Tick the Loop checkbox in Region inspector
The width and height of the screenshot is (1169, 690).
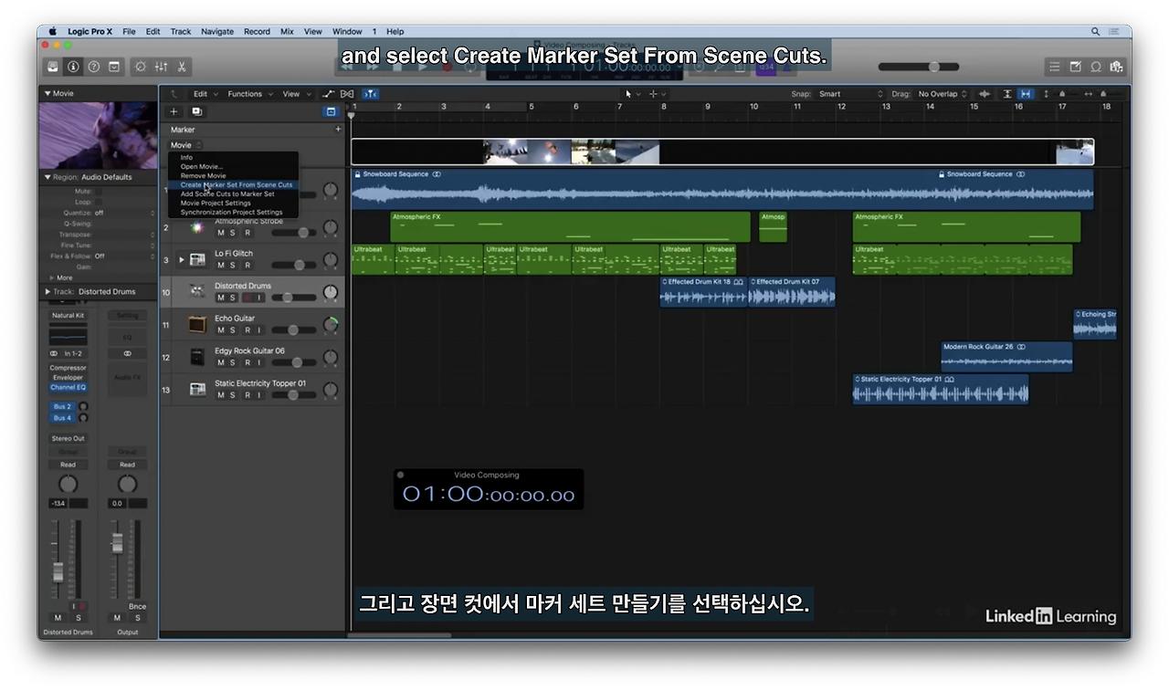pos(99,202)
